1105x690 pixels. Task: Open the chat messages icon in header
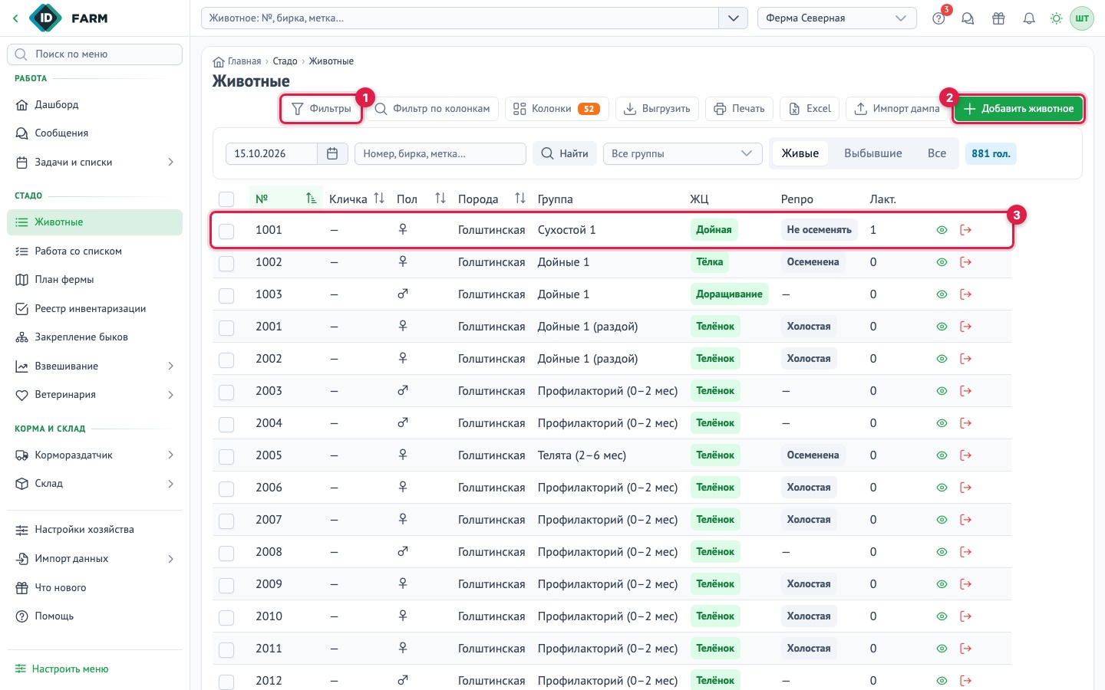click(968, 18)
